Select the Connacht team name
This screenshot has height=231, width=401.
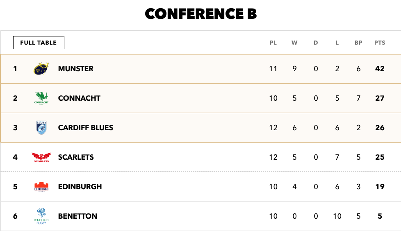[79, 98]
